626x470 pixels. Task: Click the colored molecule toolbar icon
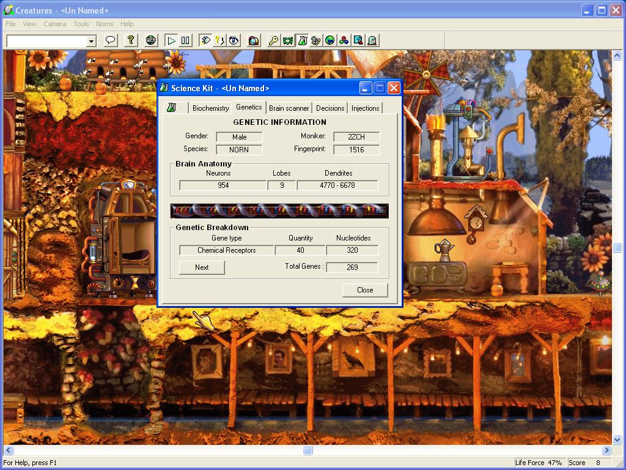(344, 40)
